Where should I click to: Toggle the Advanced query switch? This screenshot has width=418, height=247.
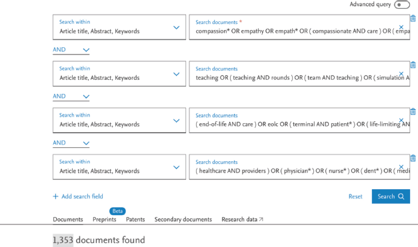pos(402,5)
